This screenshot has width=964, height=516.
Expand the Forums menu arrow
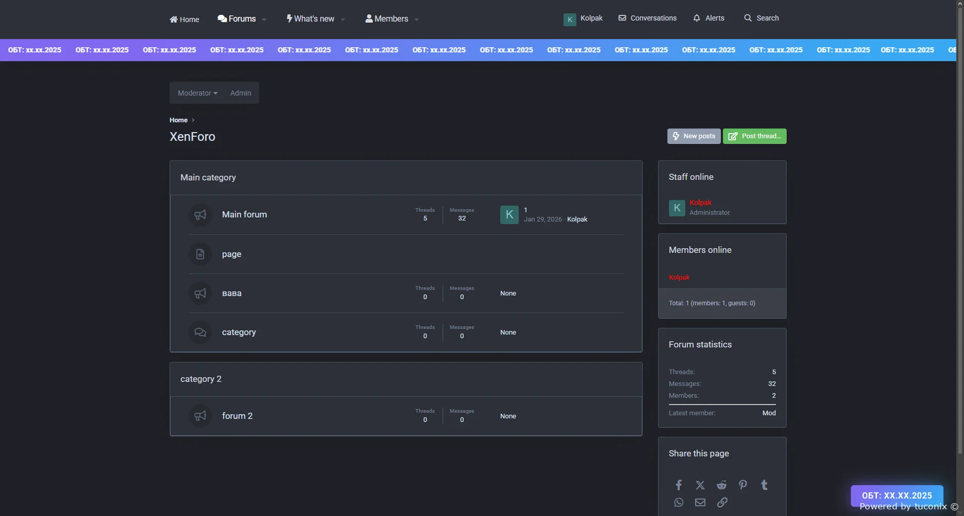click(x=264, y=20)
